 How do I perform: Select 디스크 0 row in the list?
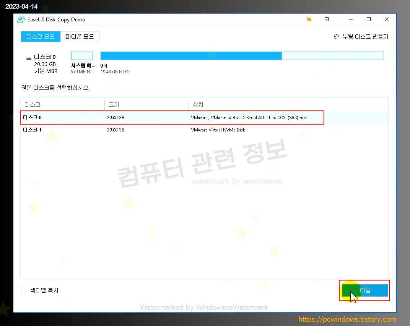pos(204,118)
